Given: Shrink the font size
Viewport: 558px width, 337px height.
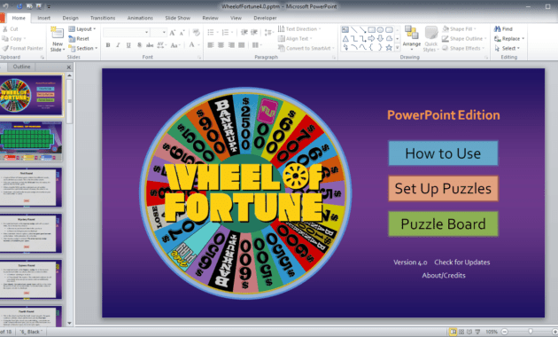Looking at the screenshot, I should pyautogui.click(x=182, y=33).
